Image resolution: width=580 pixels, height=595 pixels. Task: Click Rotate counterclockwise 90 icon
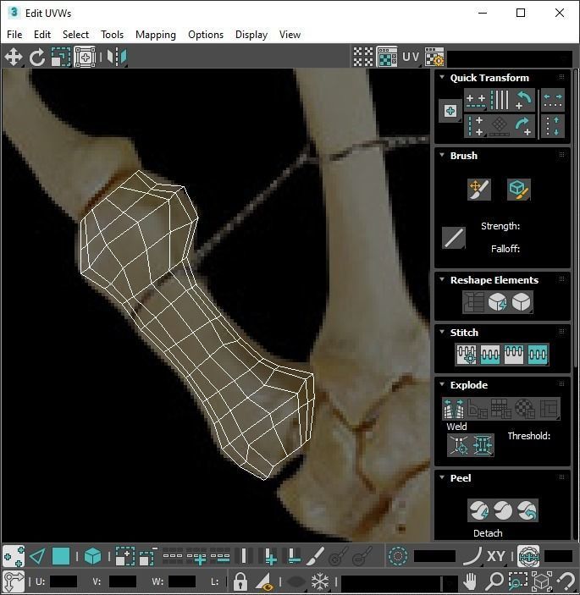pos(523,100)
